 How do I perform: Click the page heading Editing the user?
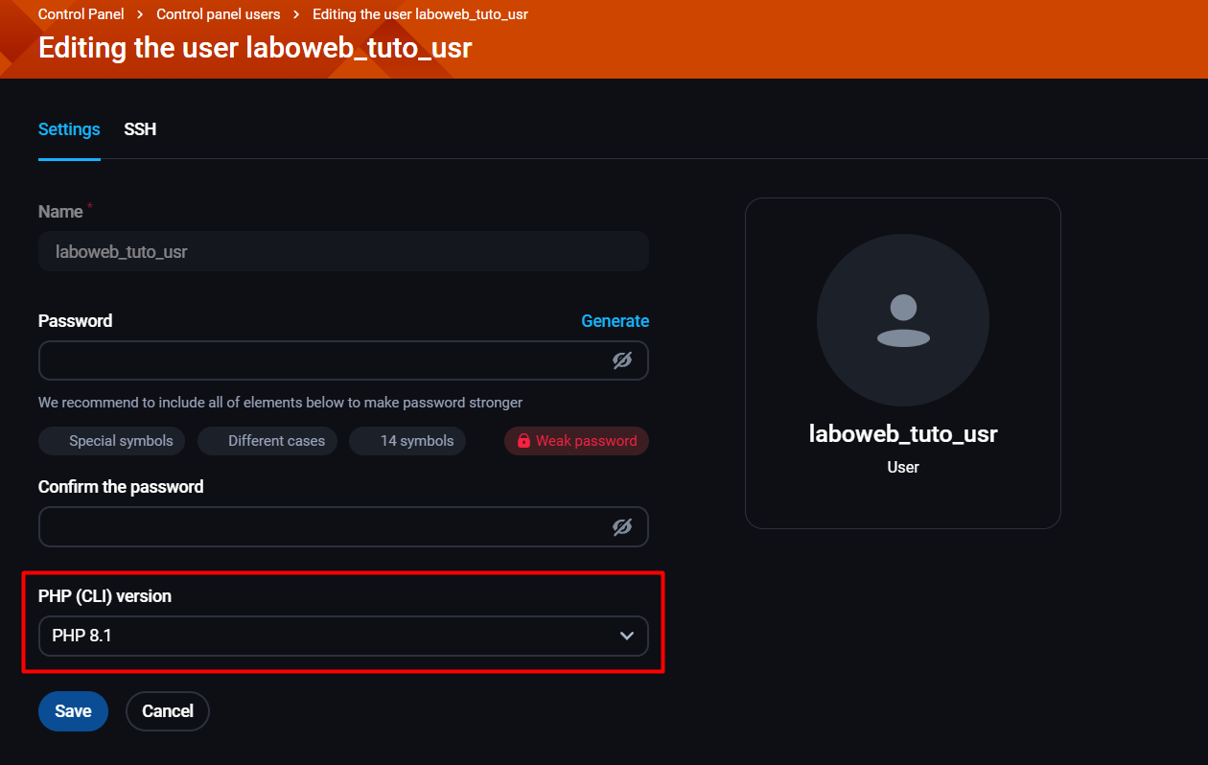[x=255, y=48]
